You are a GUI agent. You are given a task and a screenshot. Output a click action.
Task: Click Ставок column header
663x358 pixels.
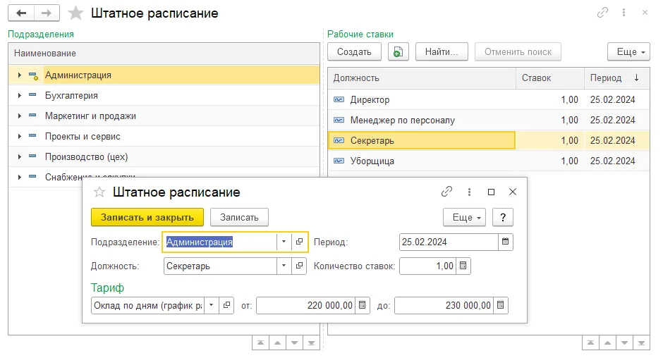tap(550, 78)
